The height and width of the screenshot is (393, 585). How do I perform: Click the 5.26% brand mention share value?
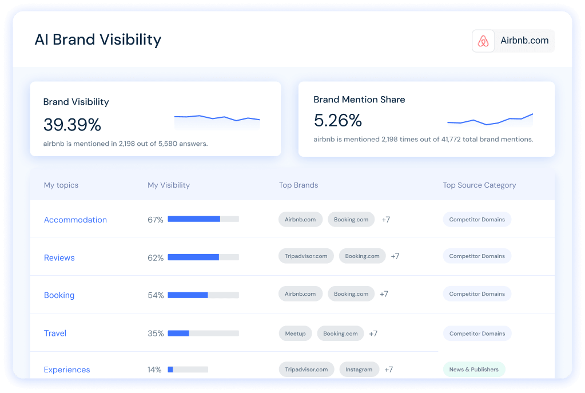(337, 120)
